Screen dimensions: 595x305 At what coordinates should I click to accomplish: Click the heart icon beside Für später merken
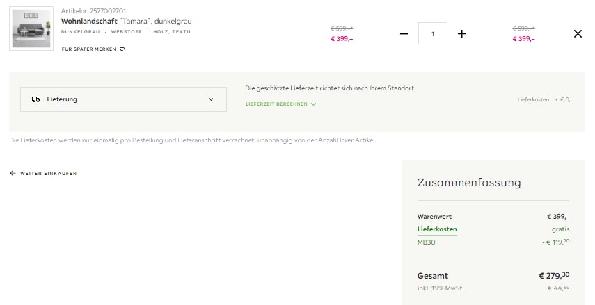(122, 49)
